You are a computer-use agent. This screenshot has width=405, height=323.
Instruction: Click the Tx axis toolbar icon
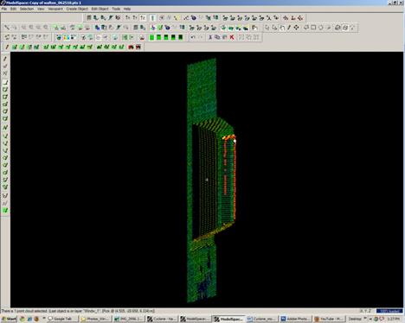[x=127, y=18]
